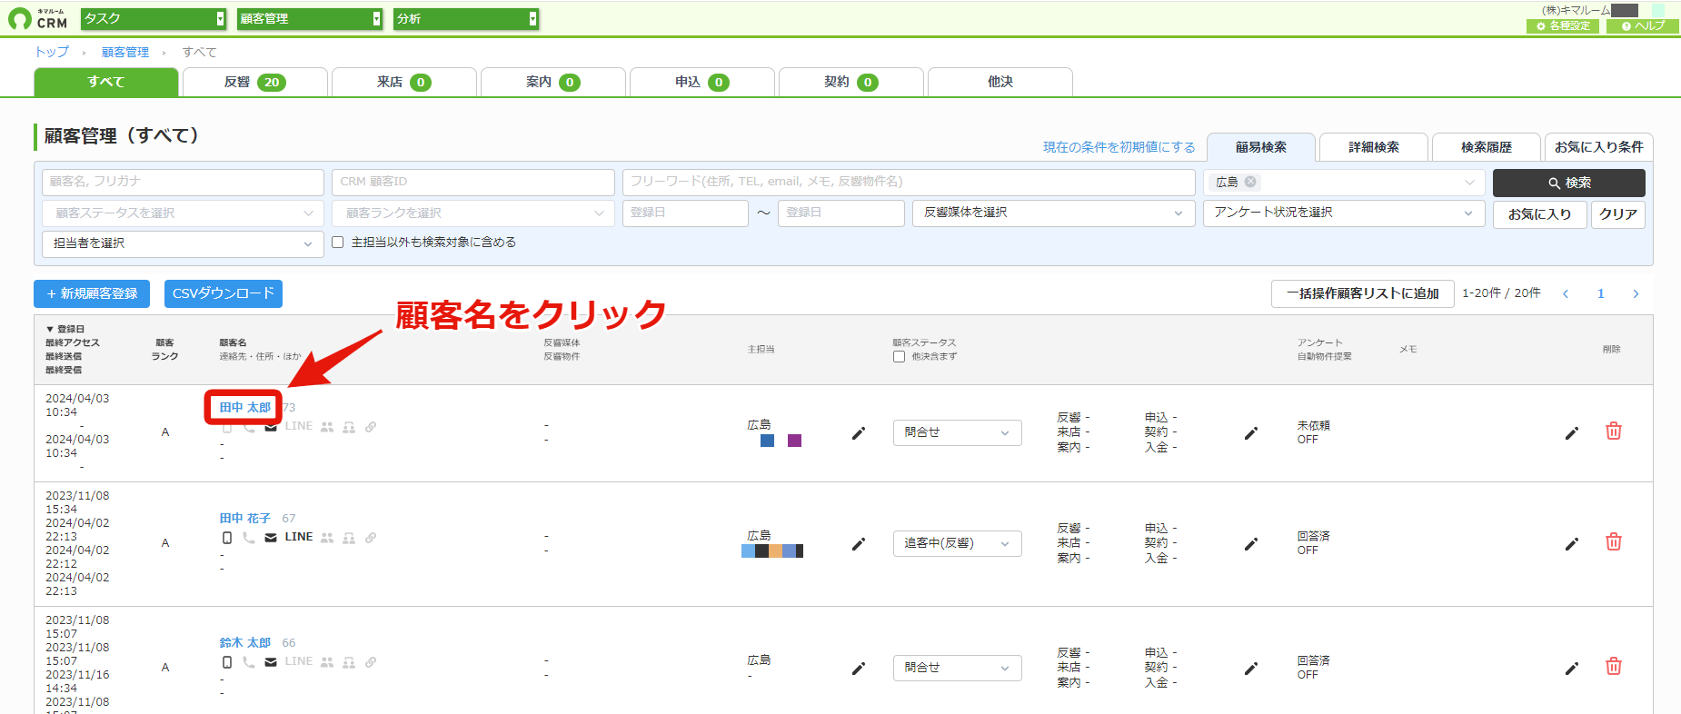Click the CRM logo in the header
Image resolution: width=1681 pixels, height=714 pixels.
[37, 18]
